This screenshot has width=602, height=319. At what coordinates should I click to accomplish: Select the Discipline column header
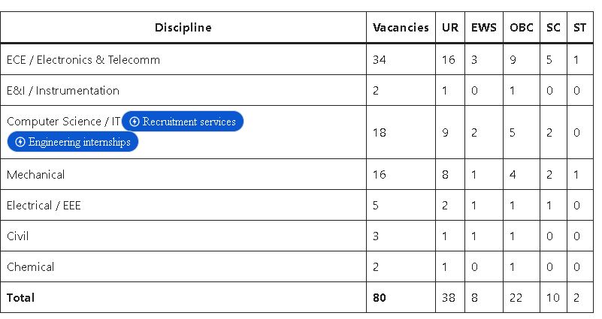pos(183,28)
